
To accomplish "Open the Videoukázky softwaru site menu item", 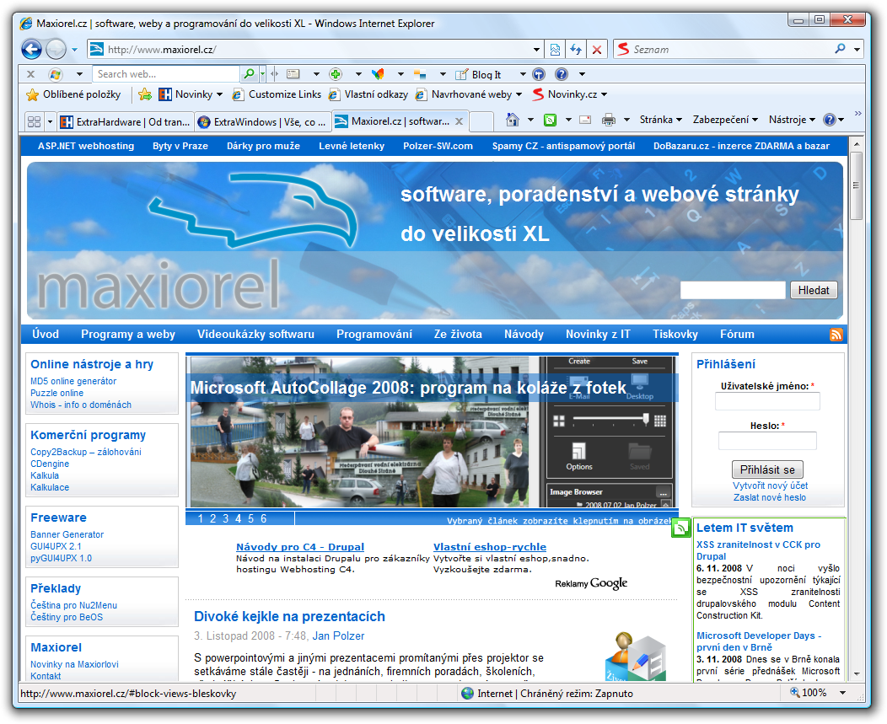I will [x=255, y=335].
